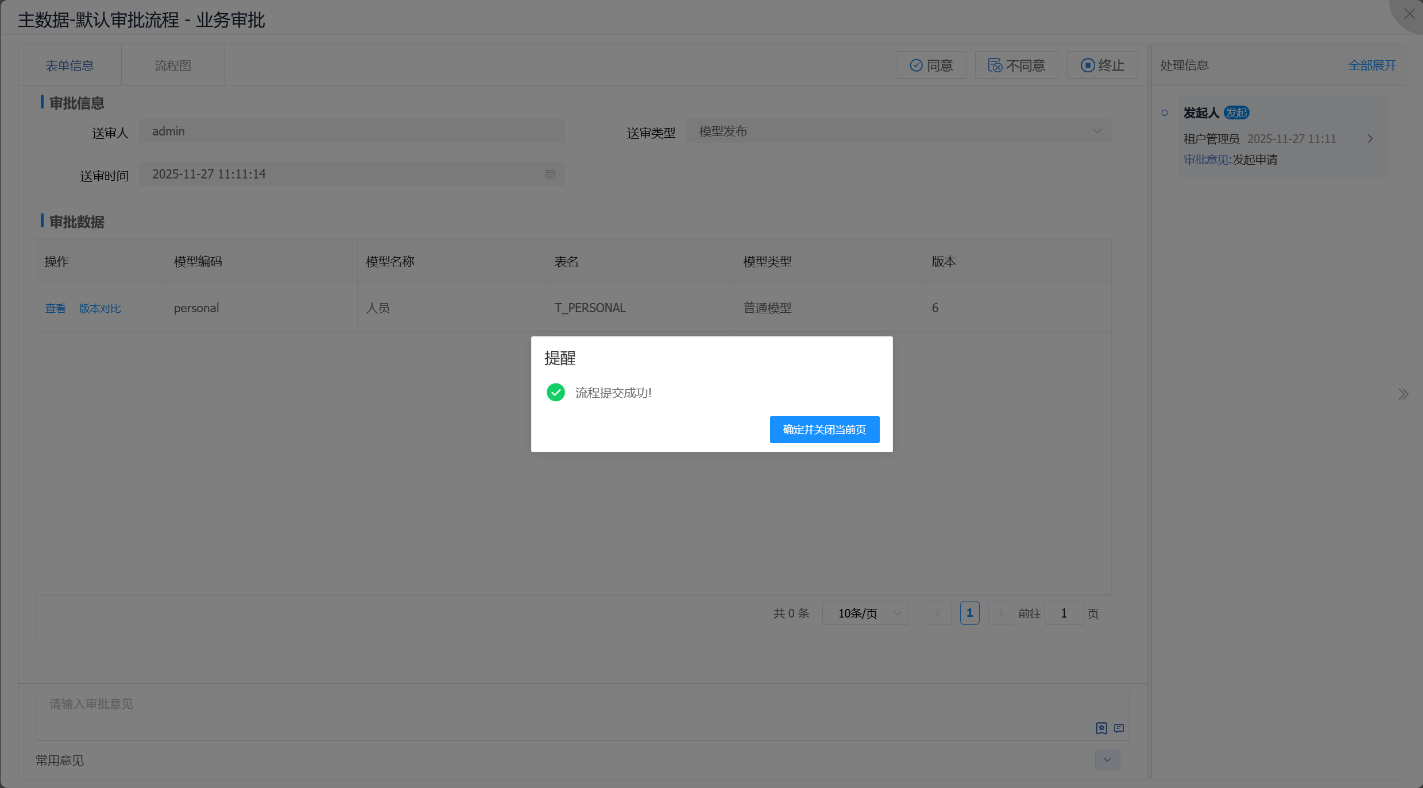Click the 版本对比 link in table row
1423x788 pixels.
click(100, 308)
